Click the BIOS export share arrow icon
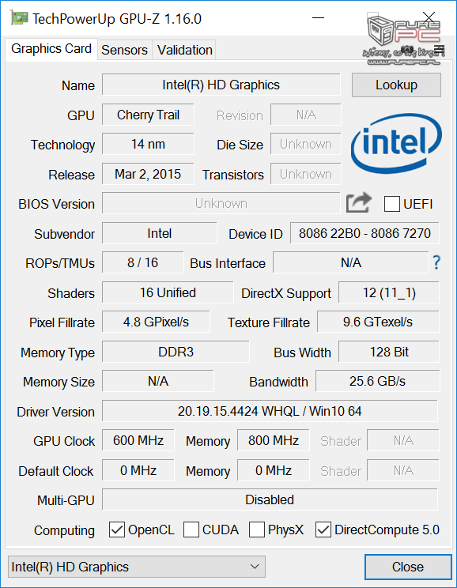This screenshot has width=457, height=588. [359, 203]
